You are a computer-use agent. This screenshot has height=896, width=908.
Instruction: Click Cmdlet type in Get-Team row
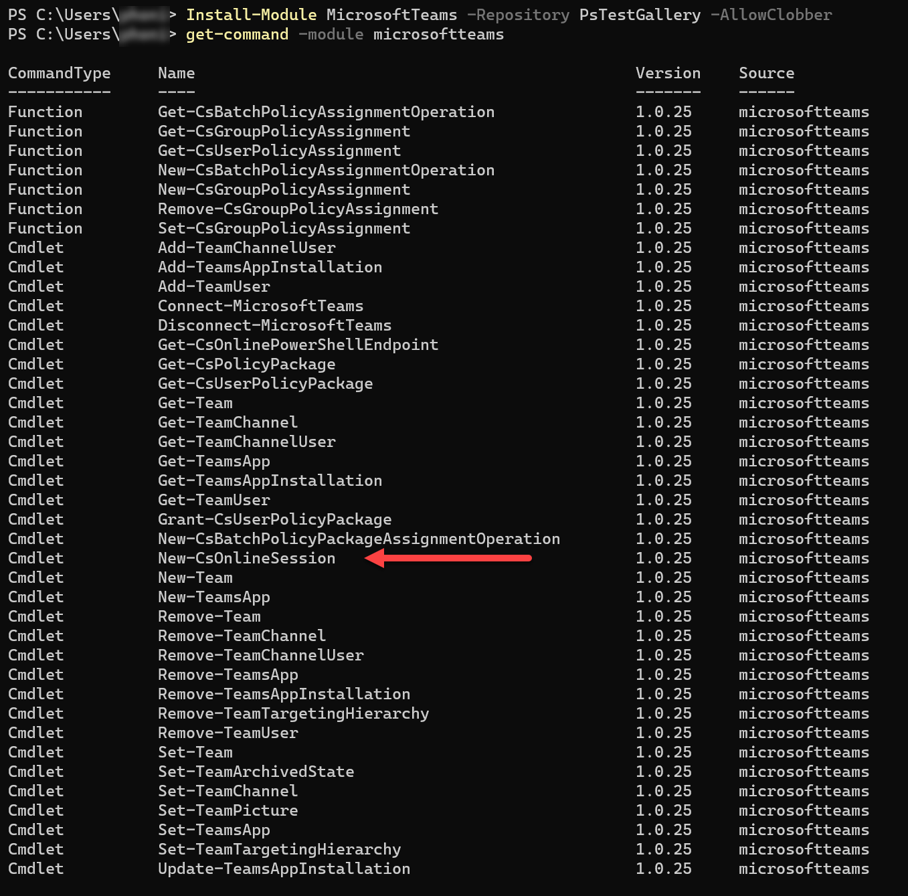coord(36,403)
